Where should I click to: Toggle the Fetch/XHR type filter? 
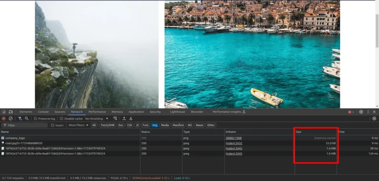(x=107, y=125)
